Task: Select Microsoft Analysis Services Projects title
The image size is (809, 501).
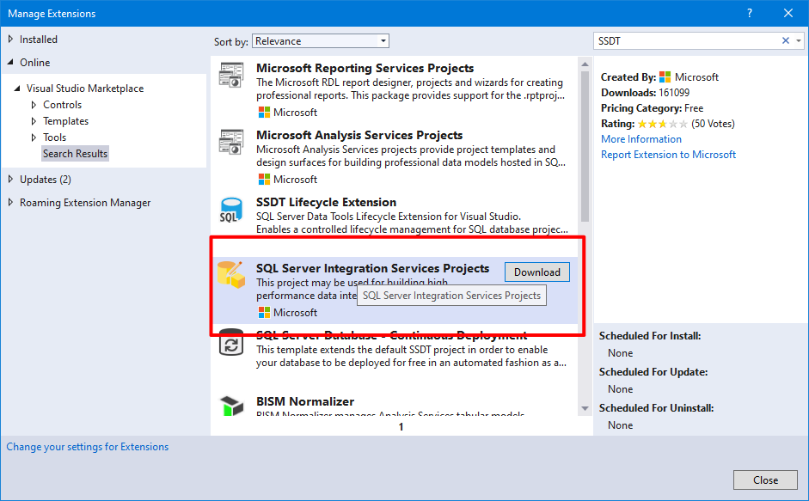Action: pyautogui.click(x=359, y=135)
